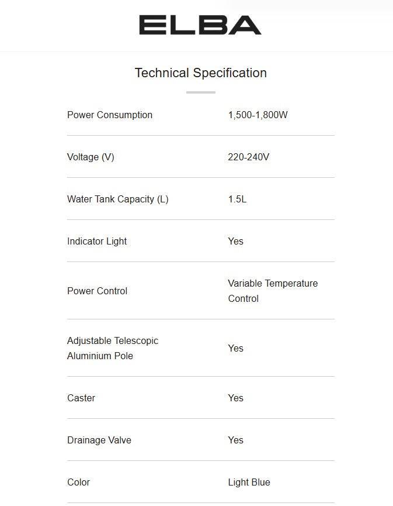Select the Yes value for Caster
The width and height of the screenshot is (393, 506).
(235, 398)
